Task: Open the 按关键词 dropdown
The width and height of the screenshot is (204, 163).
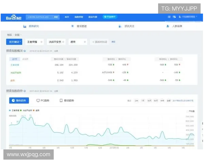Action: coord(15,42)
